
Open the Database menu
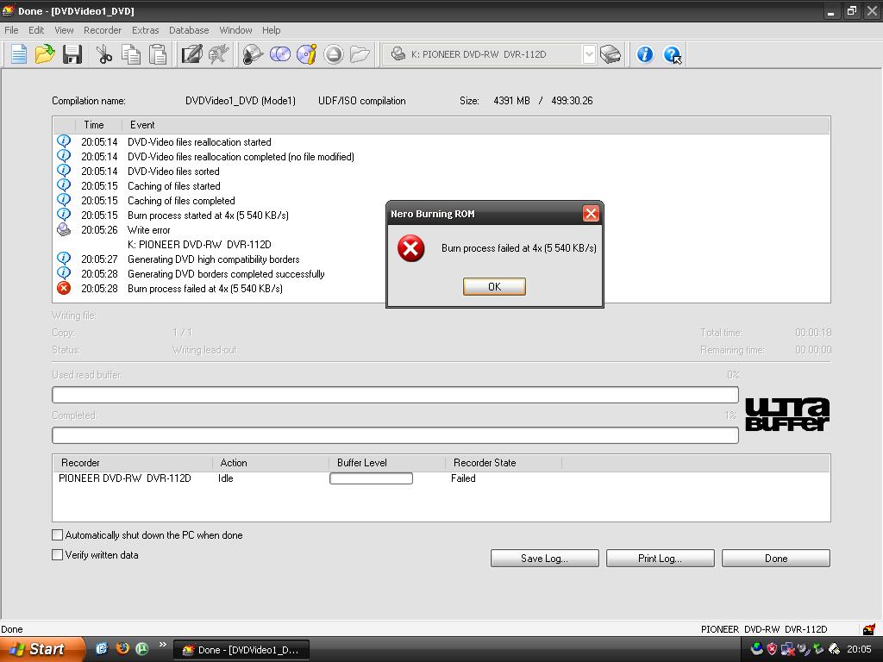[189, 30]
